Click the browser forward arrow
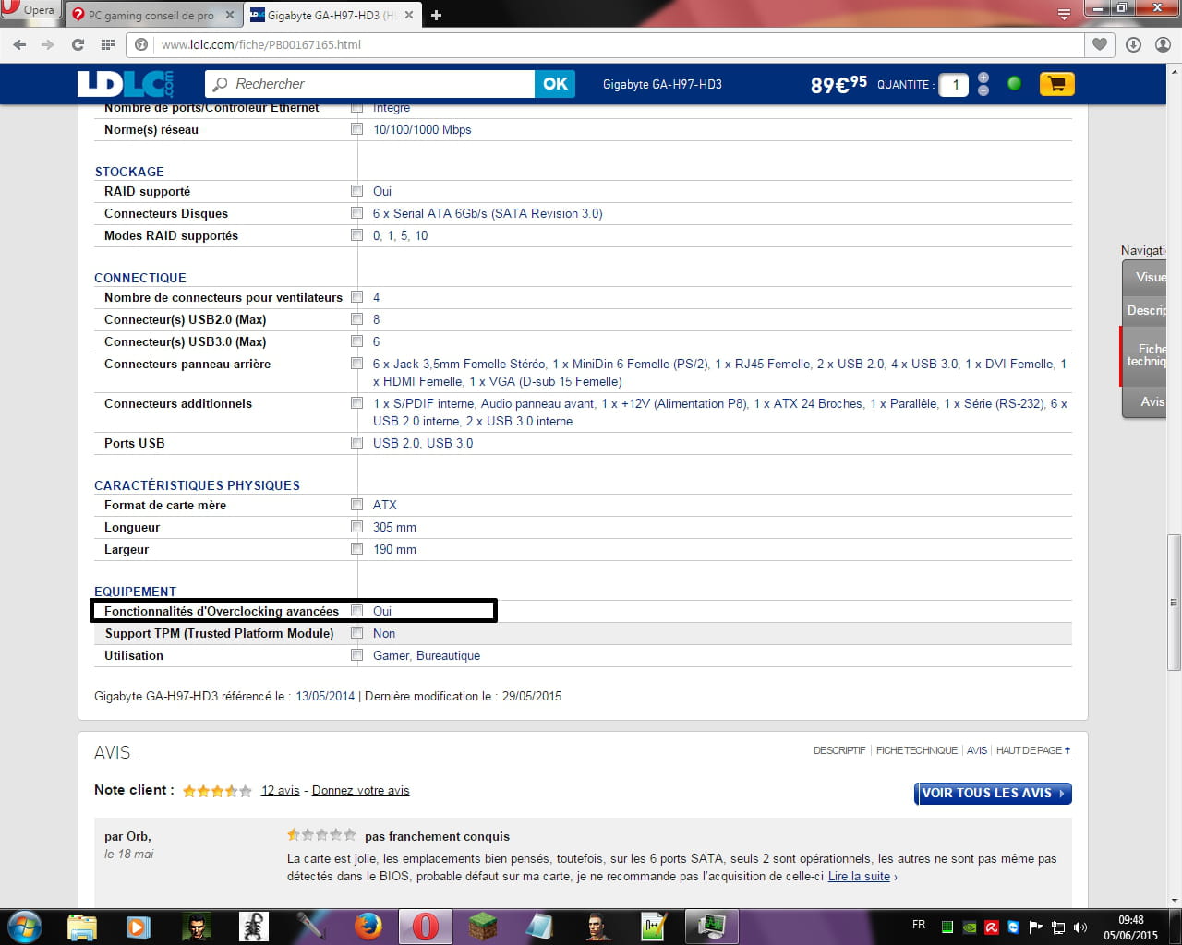Image resolution: width=1182 pixels, height=945 pixels. (x=48, y=44)
